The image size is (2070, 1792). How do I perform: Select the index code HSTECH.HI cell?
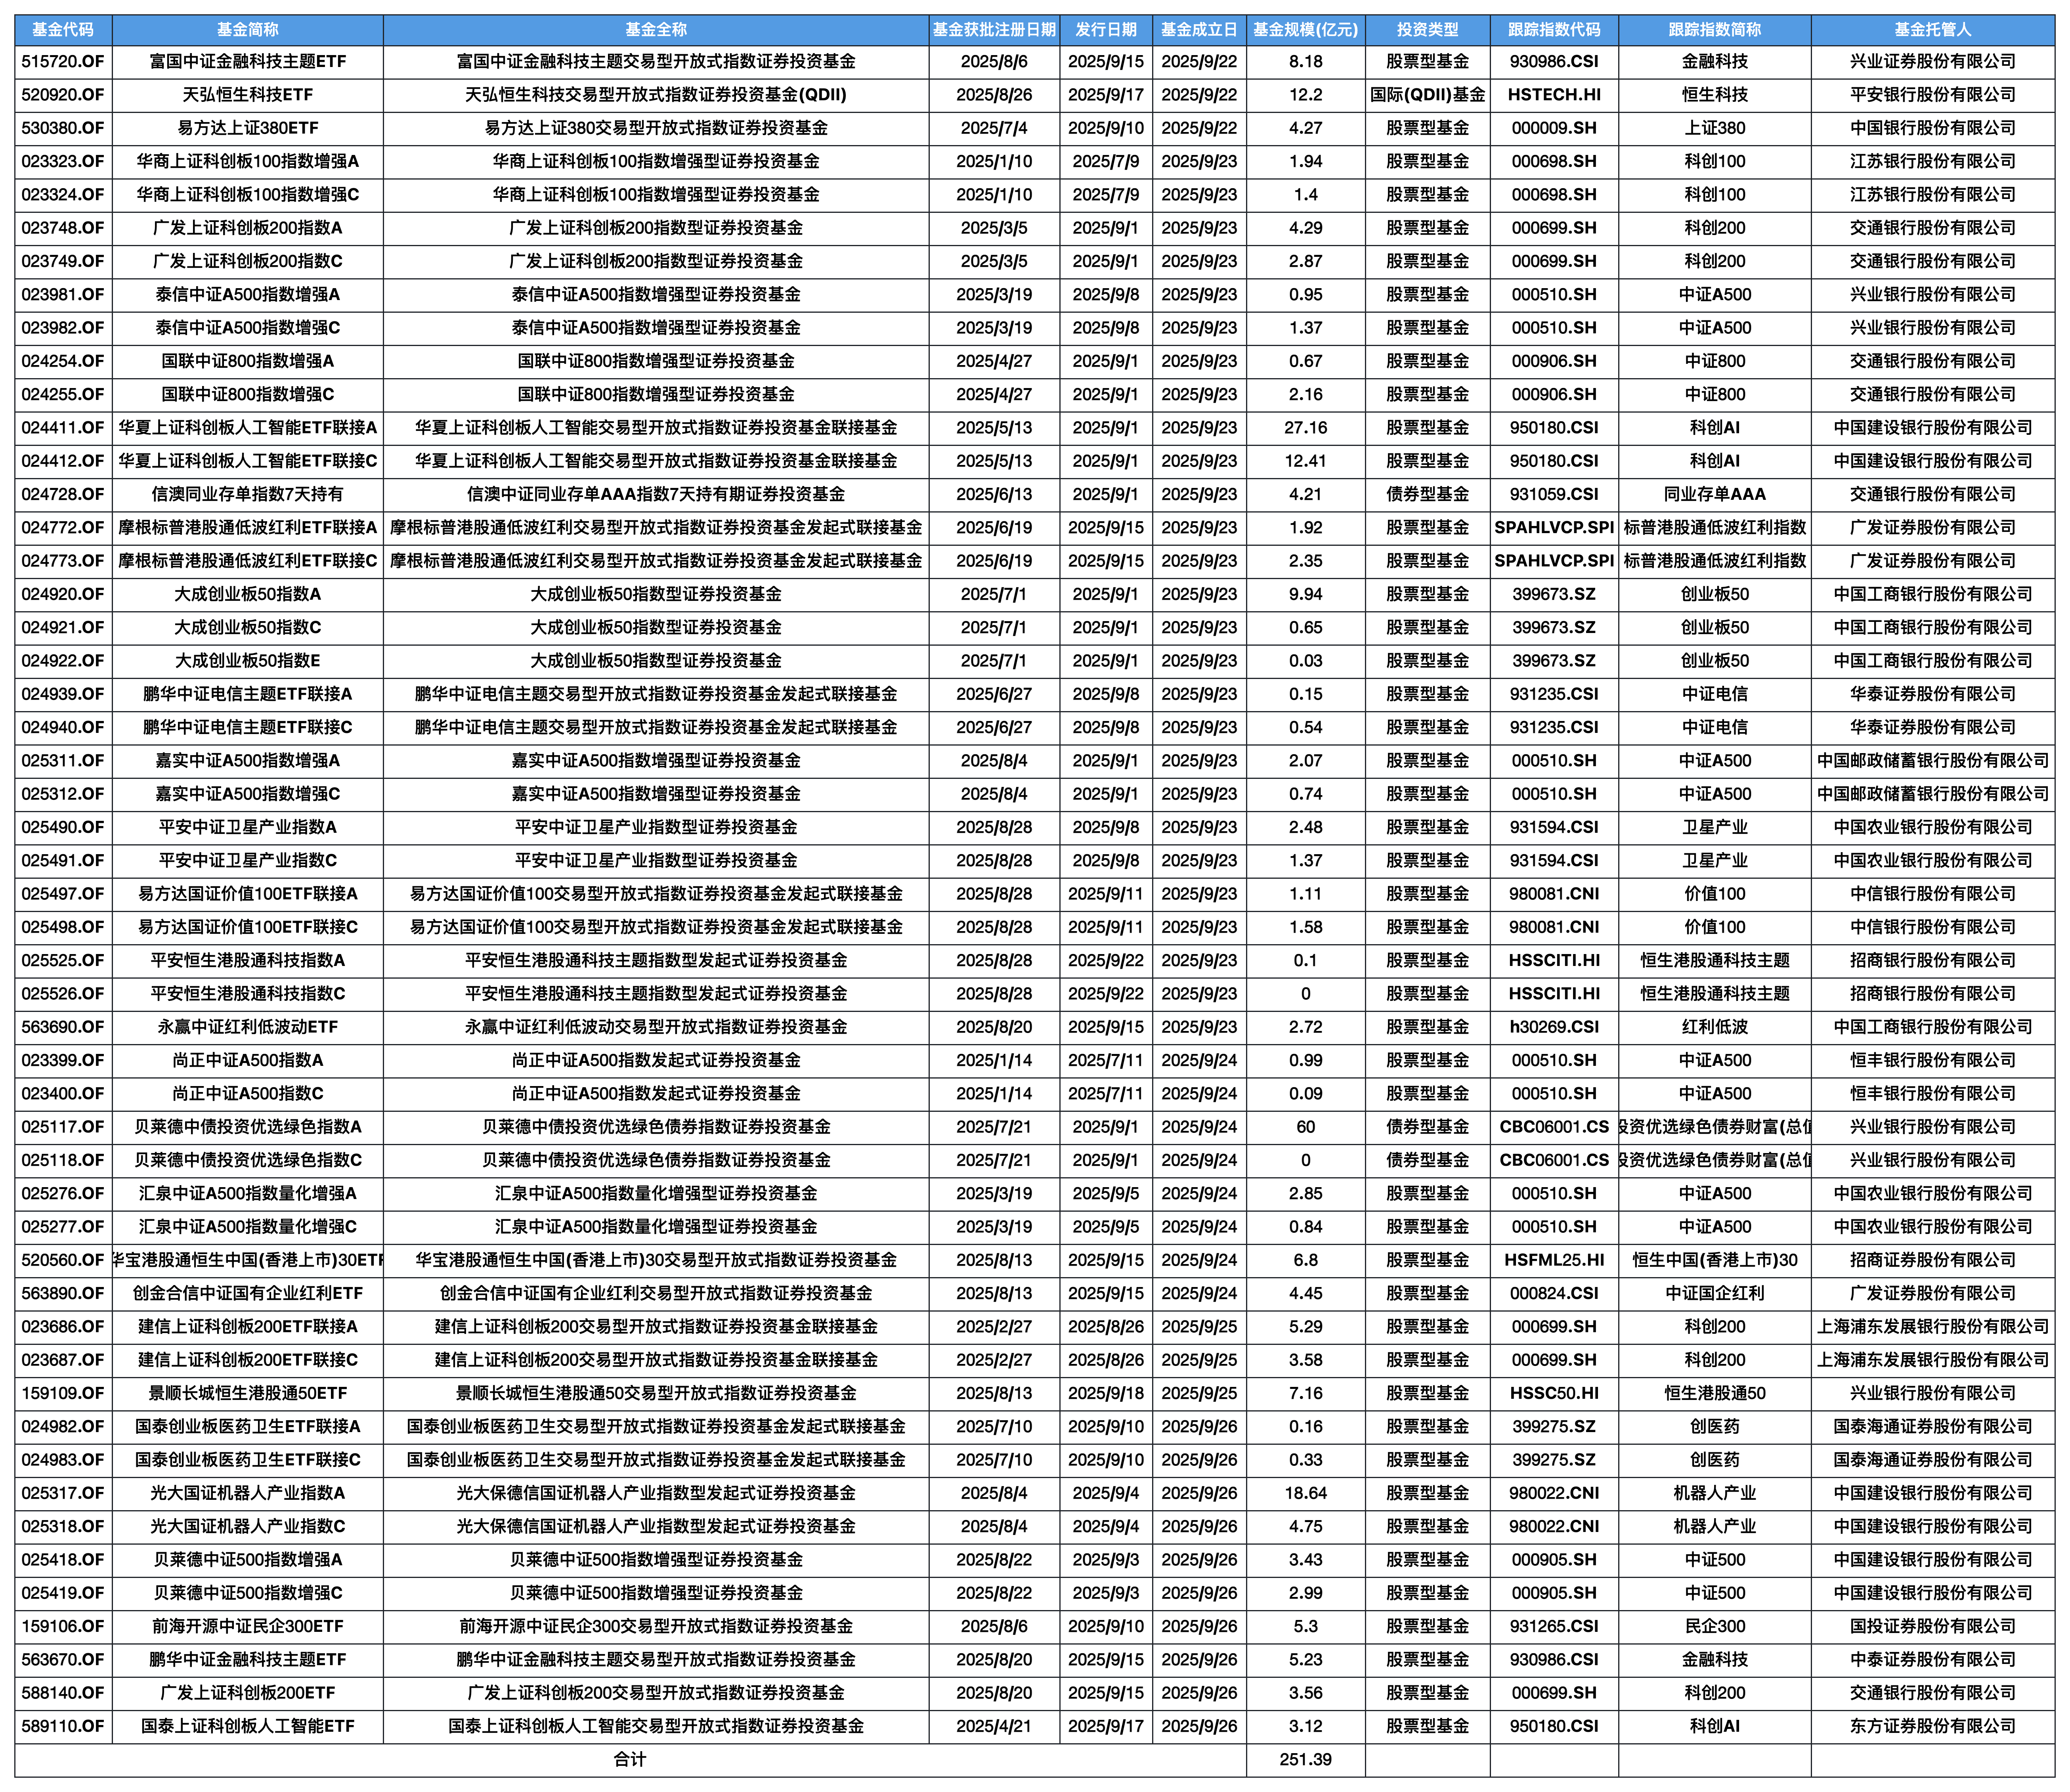[1553, 95]
